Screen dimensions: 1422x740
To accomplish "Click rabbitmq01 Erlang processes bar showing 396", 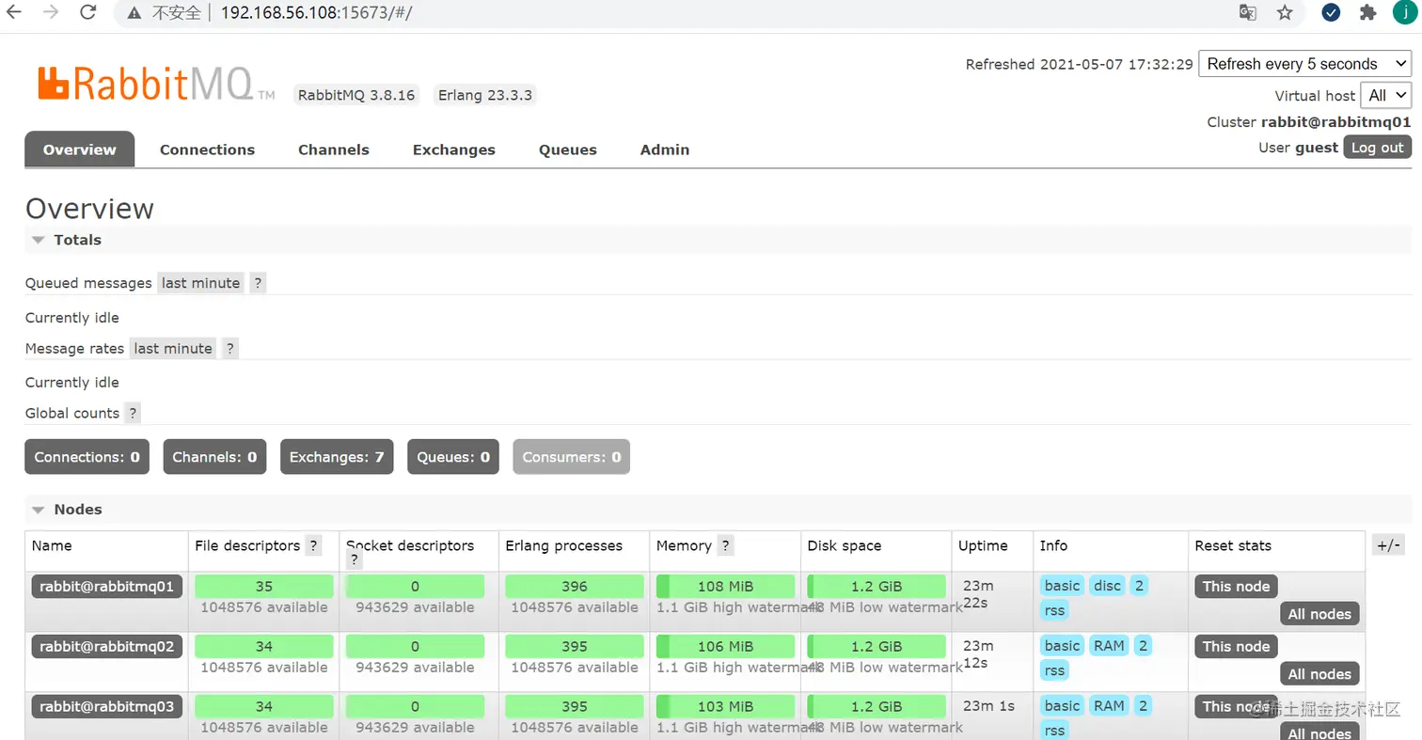I will 575,587.
